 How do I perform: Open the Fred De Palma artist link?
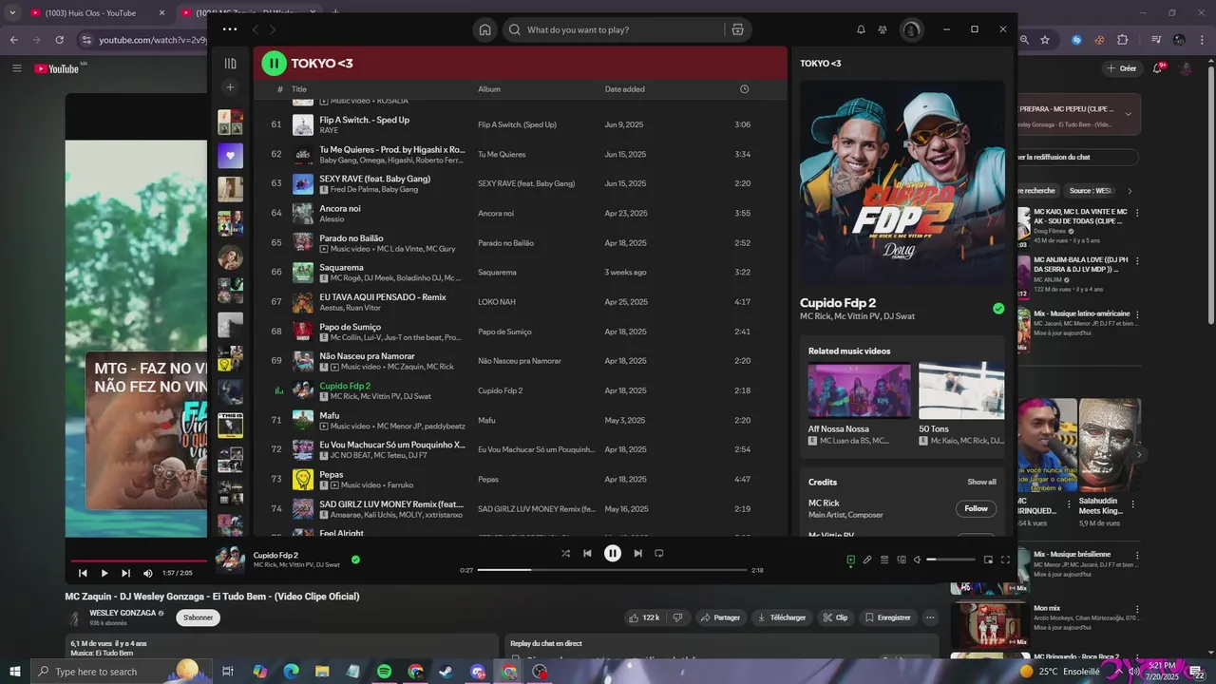tap(353, 189)
